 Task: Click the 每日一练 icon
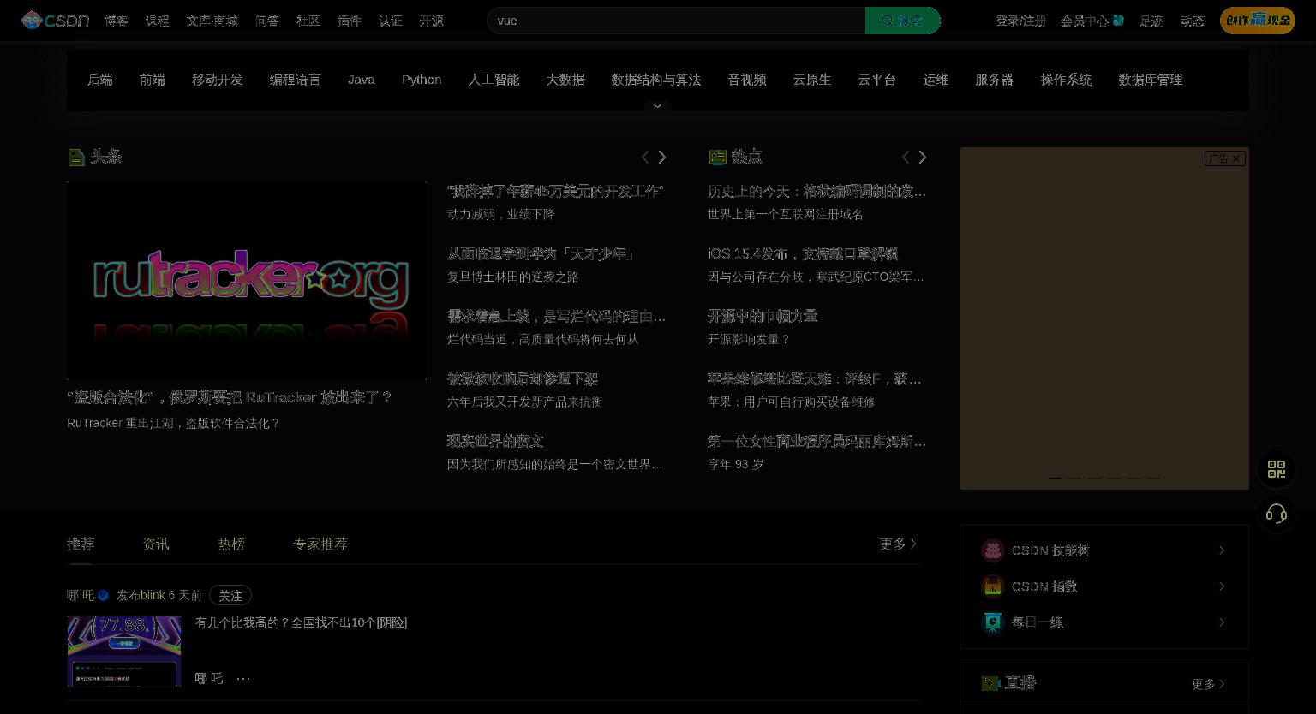click(x=992, y=622)
